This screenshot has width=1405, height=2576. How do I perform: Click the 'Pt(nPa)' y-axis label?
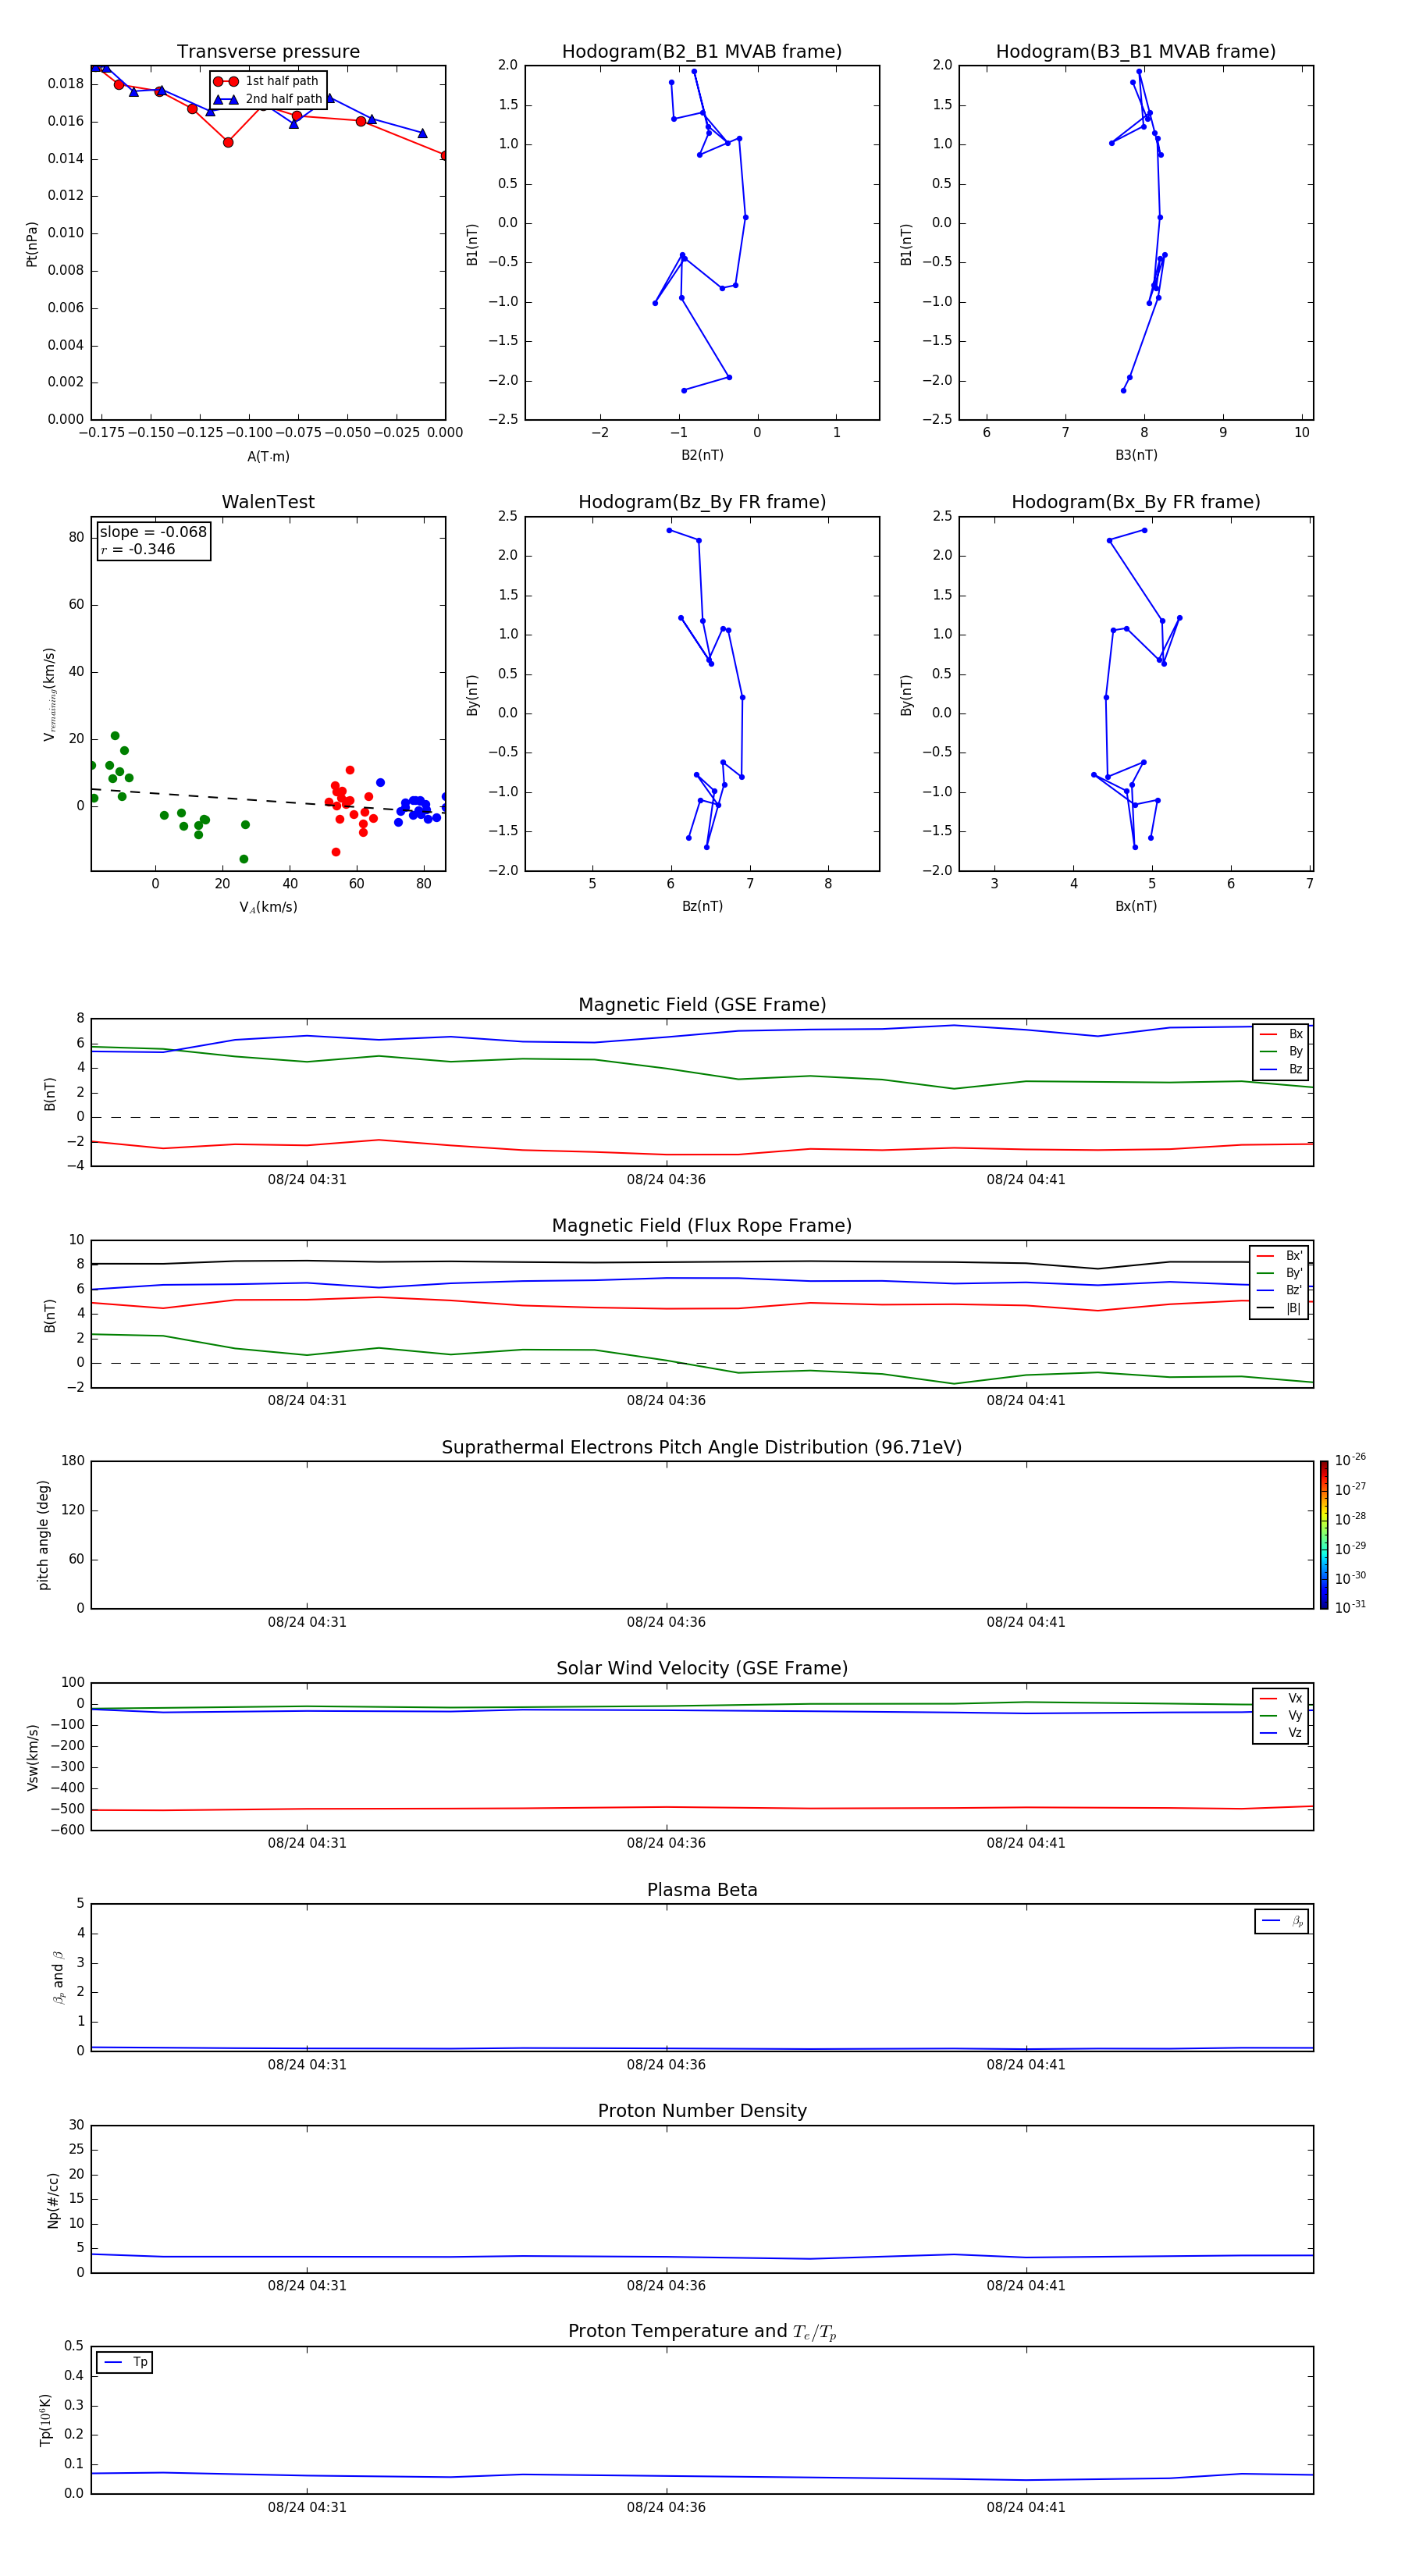32,244
